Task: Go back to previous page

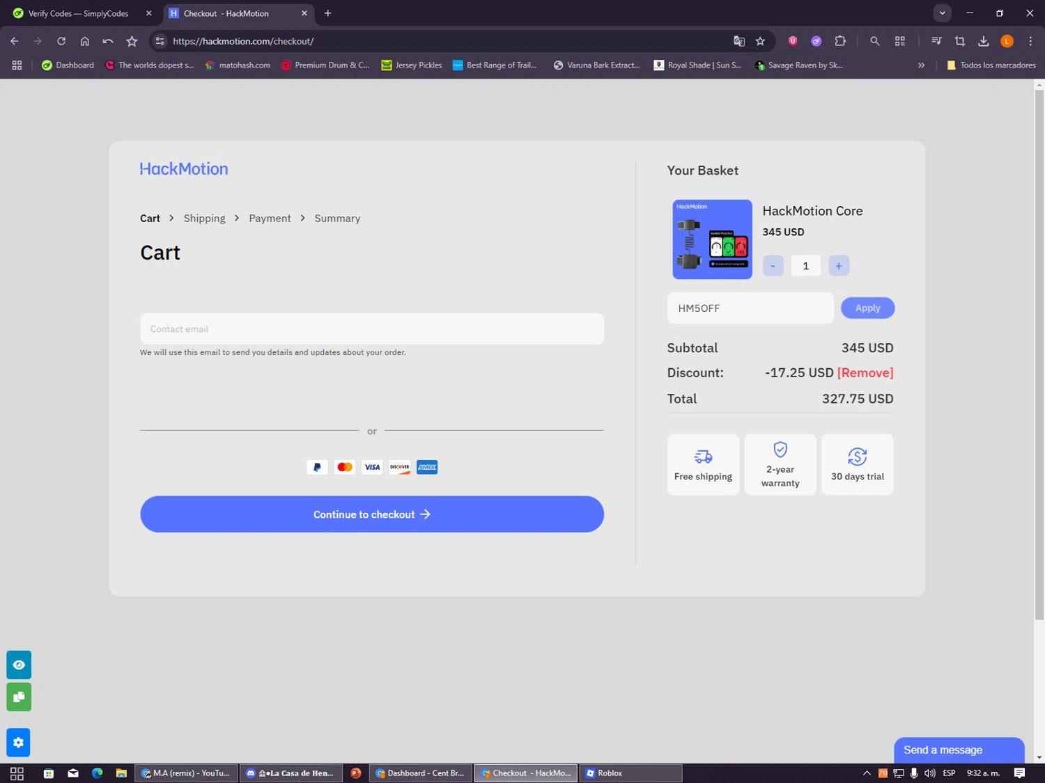Action: (15, 41)
